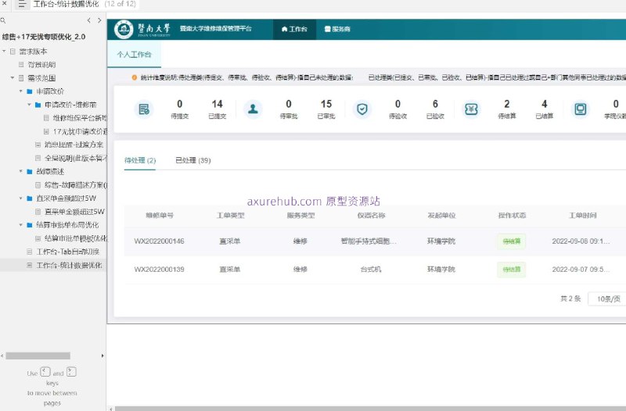Click the 待结算 badge in WX2022000146 row
Screen dimensions: 626x411
512,241
